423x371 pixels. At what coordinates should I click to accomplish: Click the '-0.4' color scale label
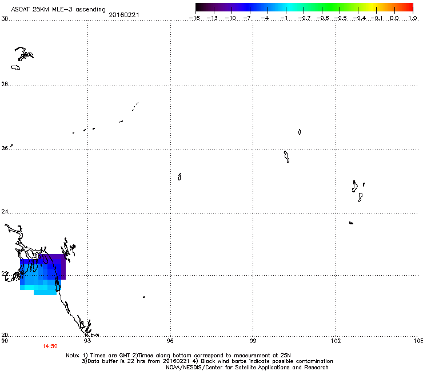click(x=359, y=18)
